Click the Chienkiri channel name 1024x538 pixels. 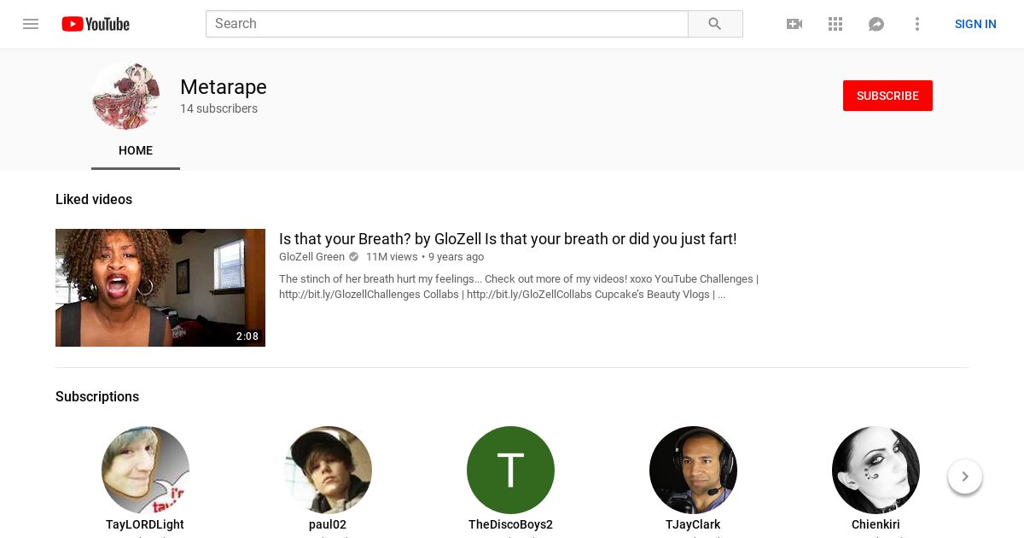coord(876,524)
